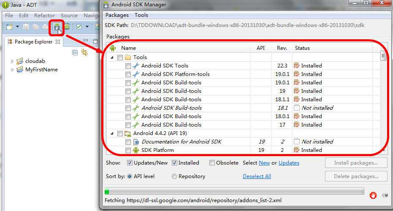The image size is (393, 211).
Task: Open the SDK Manager log icon beside stop
Action: (x=385, y=195)
